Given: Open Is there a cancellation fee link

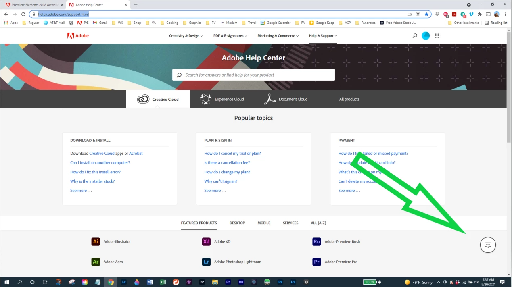Looking at the screenshot, I should 227,163.
